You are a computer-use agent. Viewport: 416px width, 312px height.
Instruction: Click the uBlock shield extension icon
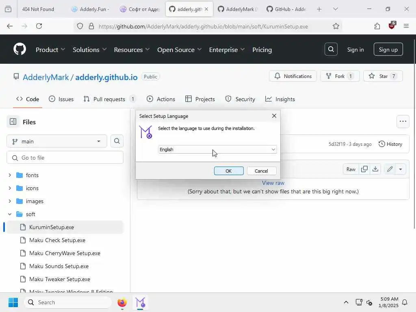(x=392, y=26)
